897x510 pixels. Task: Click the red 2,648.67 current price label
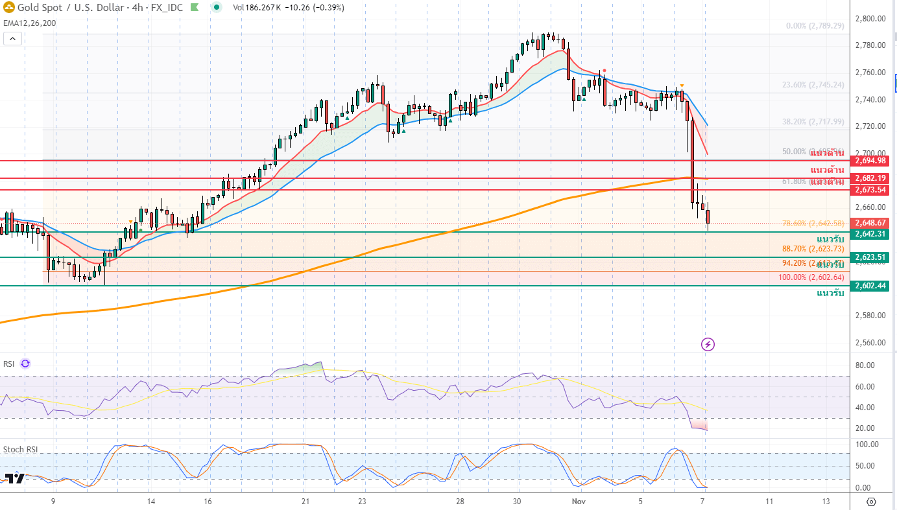872,223
